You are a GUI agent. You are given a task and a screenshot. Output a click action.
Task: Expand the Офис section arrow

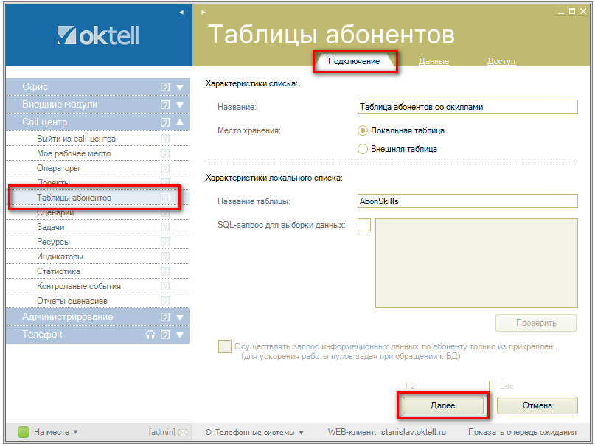180,87
